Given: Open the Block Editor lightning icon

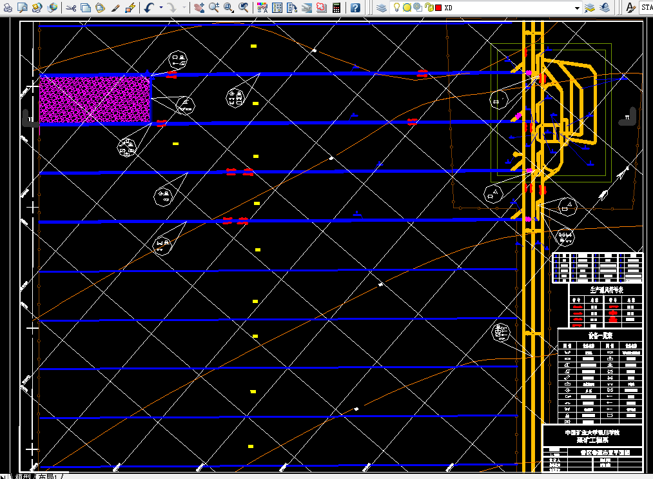Looking at the screenshot, I should pos(130,7).
